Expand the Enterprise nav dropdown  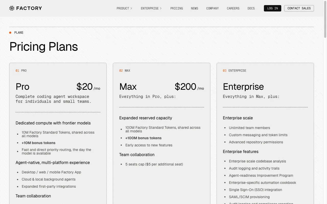tap(151, 8)
